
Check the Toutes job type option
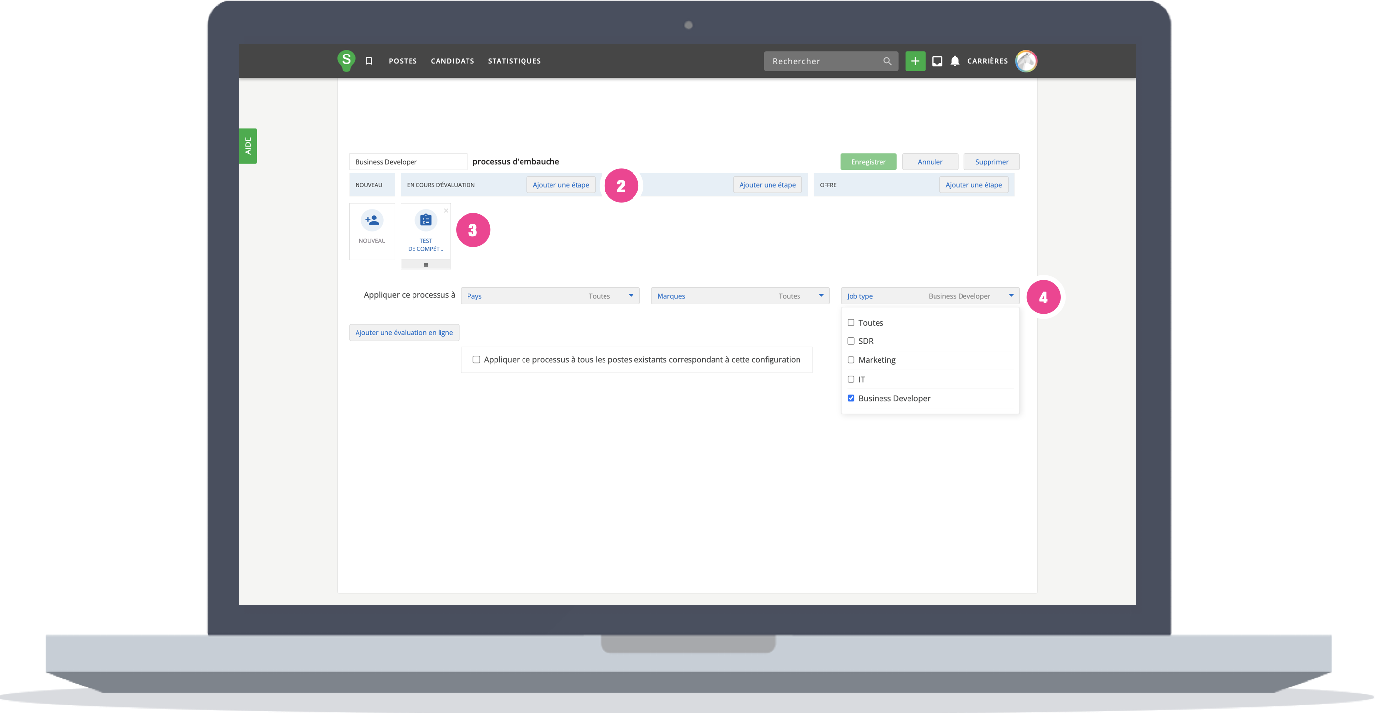pos(851,322)
